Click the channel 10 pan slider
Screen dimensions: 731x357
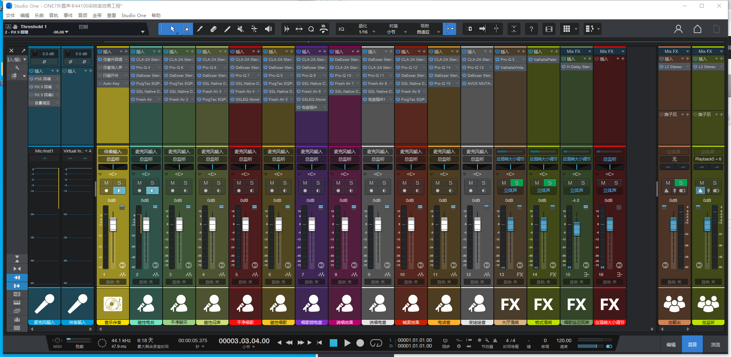pyautogui.click(x=411, y=167)
